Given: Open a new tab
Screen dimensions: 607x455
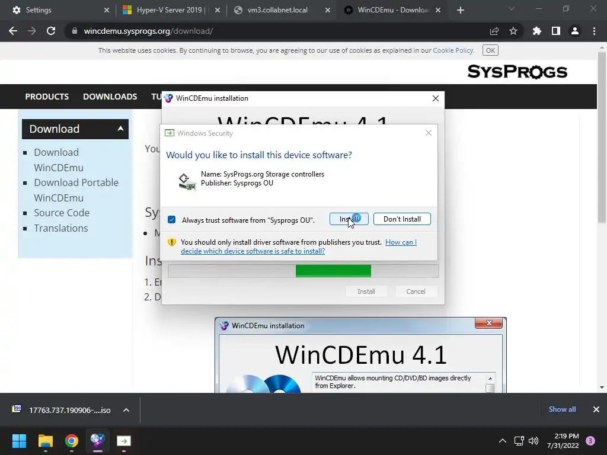Looking at the screenshot, I should coord(460,10).
